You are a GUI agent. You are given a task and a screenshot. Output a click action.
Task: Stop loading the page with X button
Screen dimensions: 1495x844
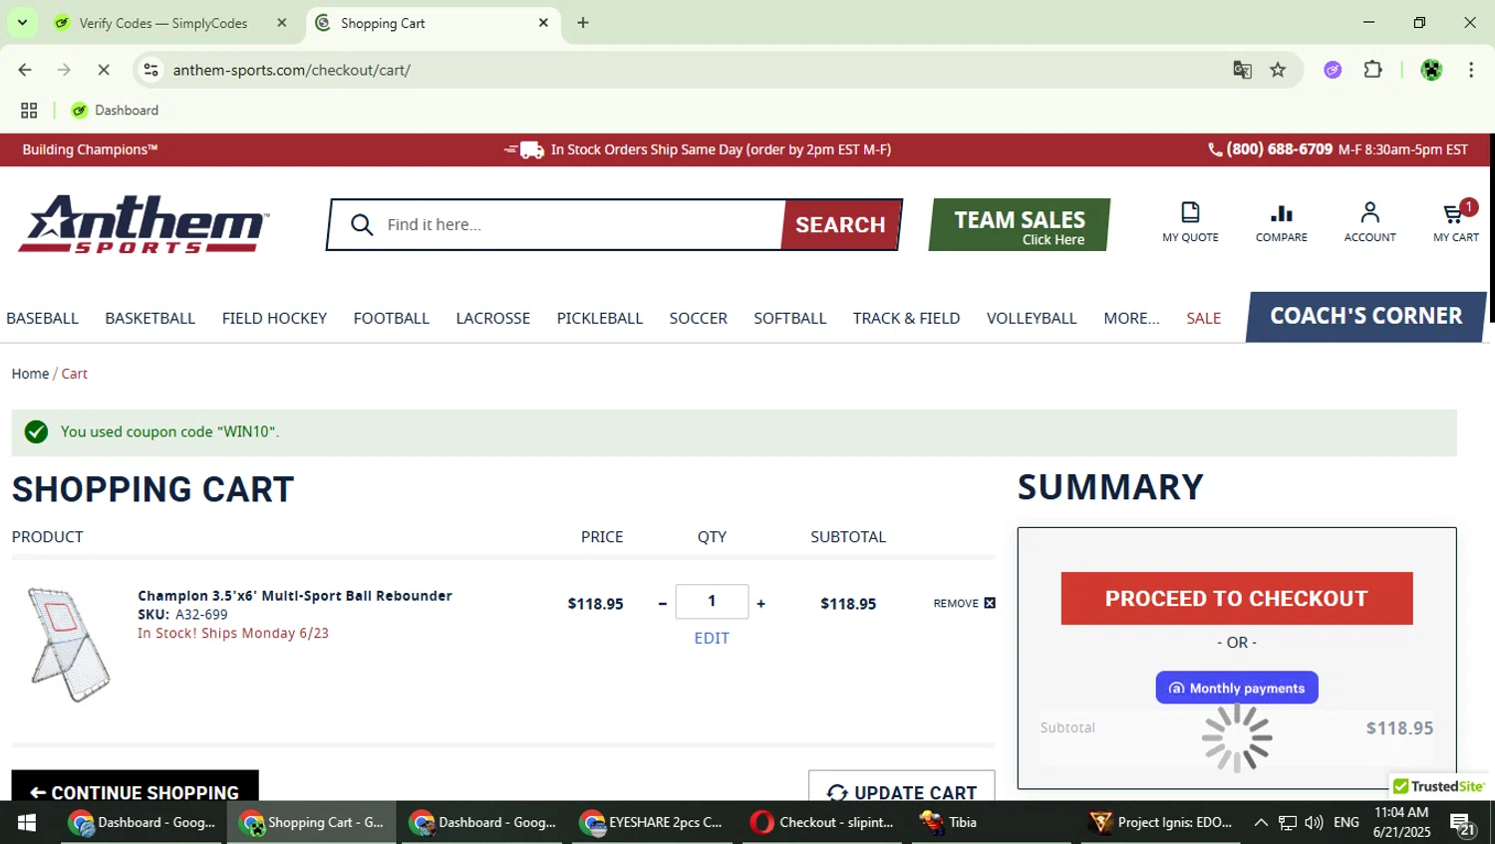(103, 70)
